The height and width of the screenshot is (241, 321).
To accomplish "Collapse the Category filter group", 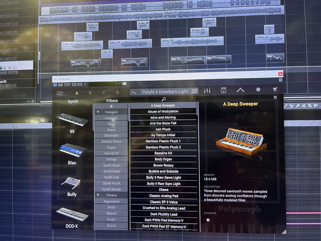I will point(98,112).
